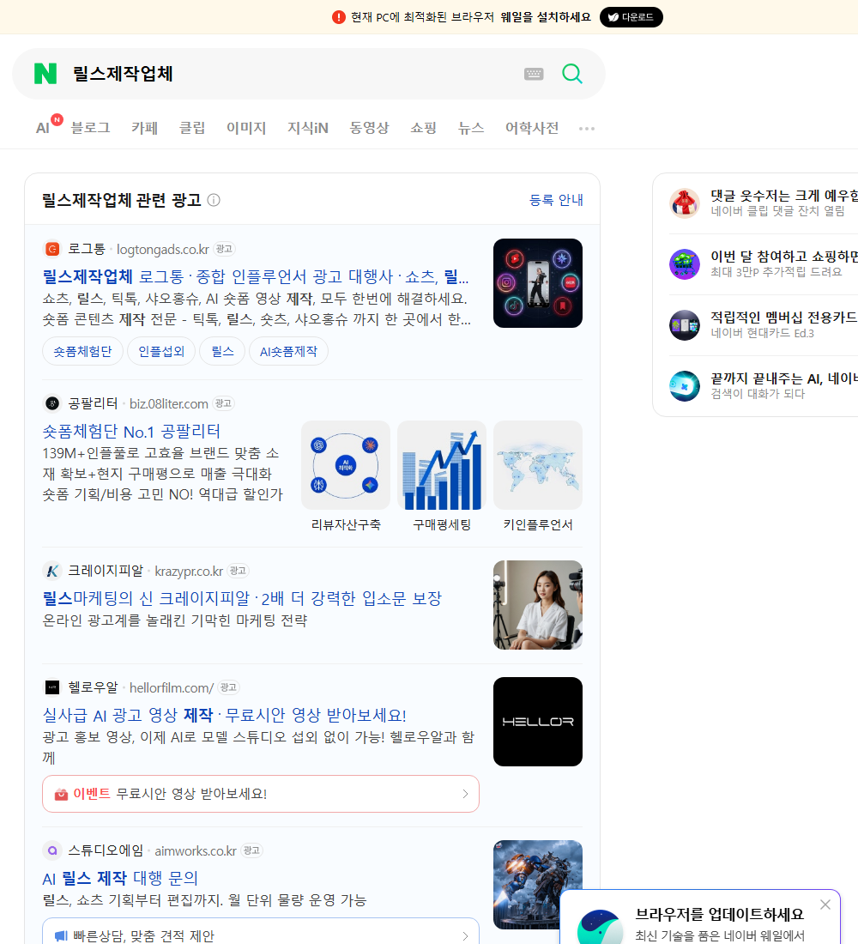Click the krazypr.co.kr URL
Screen dimensions: 858x944
(189, 572)
